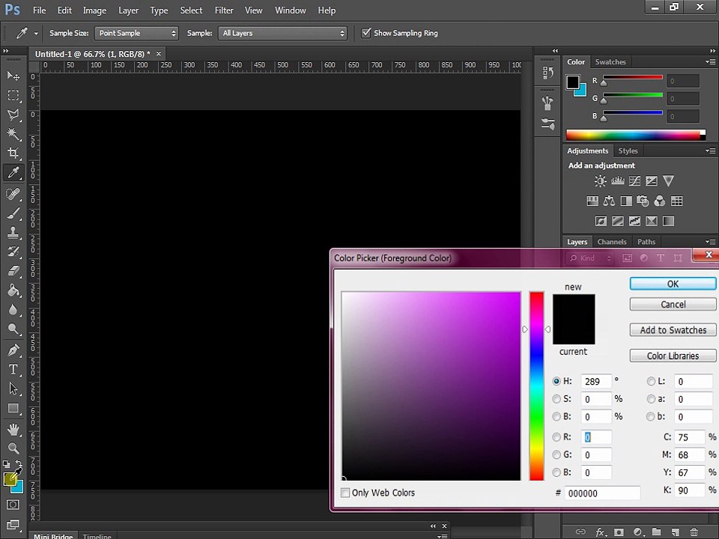
Task: Open the Sample All Layers dropdown
Action: pyautogui.click(x=282, y=33)
